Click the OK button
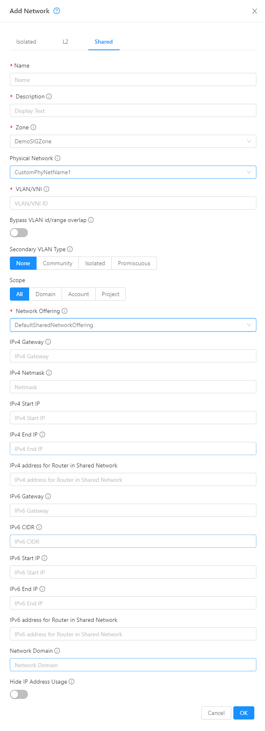 (244, 713)
